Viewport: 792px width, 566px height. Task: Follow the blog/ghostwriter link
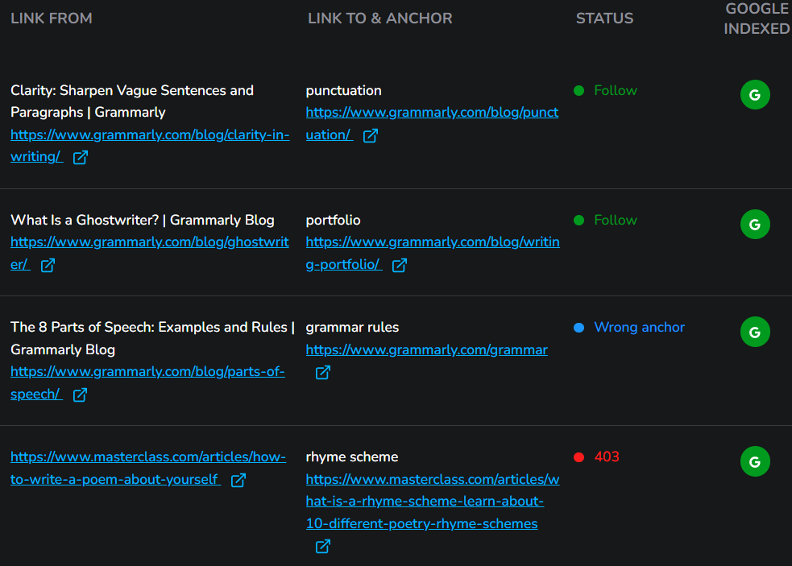point(150,253)
